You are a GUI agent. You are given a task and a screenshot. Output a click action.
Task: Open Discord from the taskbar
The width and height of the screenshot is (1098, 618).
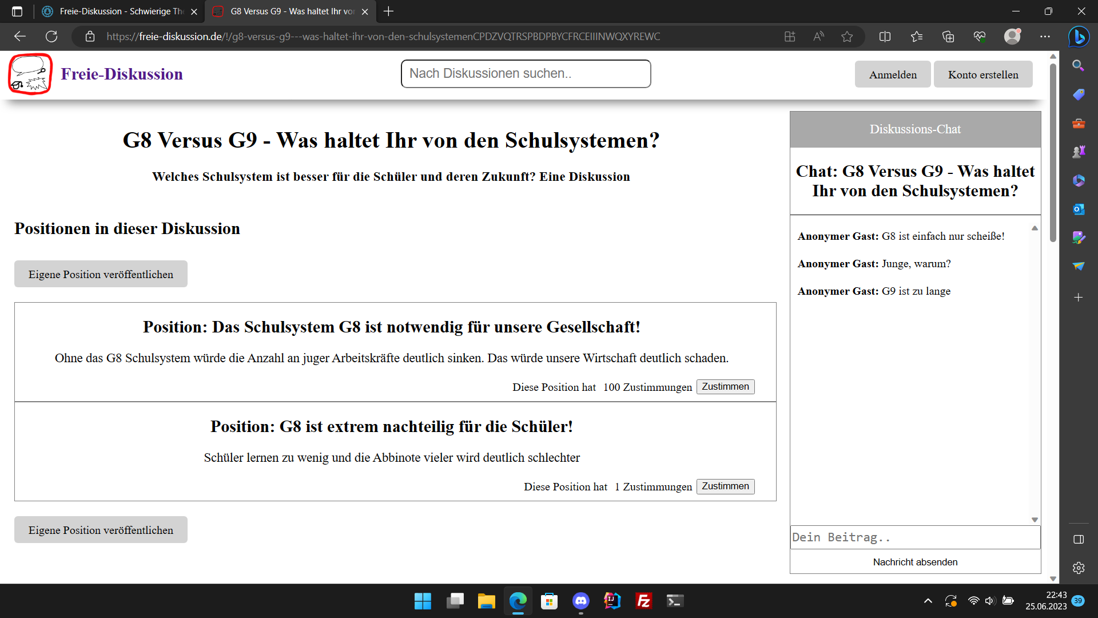[580, 601]
